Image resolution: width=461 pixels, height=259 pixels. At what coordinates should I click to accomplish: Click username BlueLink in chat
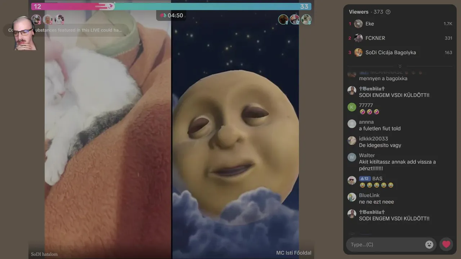(x=369, y=195)
